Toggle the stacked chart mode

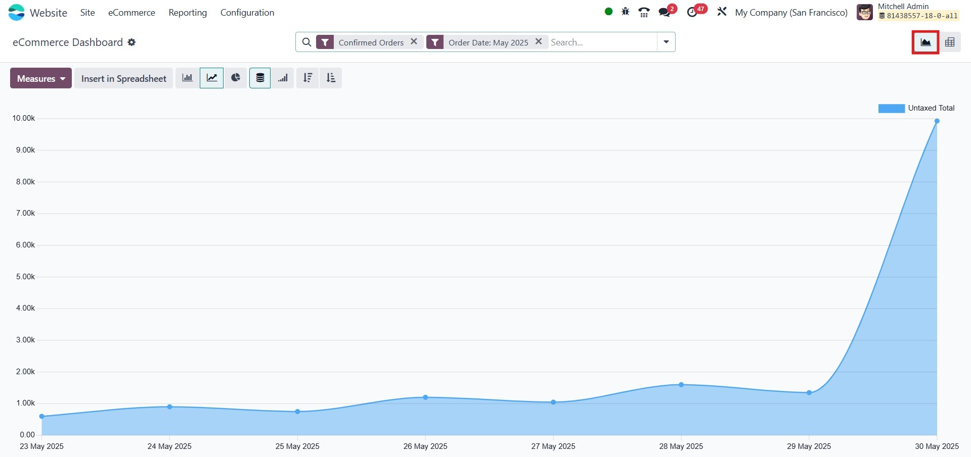260,78
